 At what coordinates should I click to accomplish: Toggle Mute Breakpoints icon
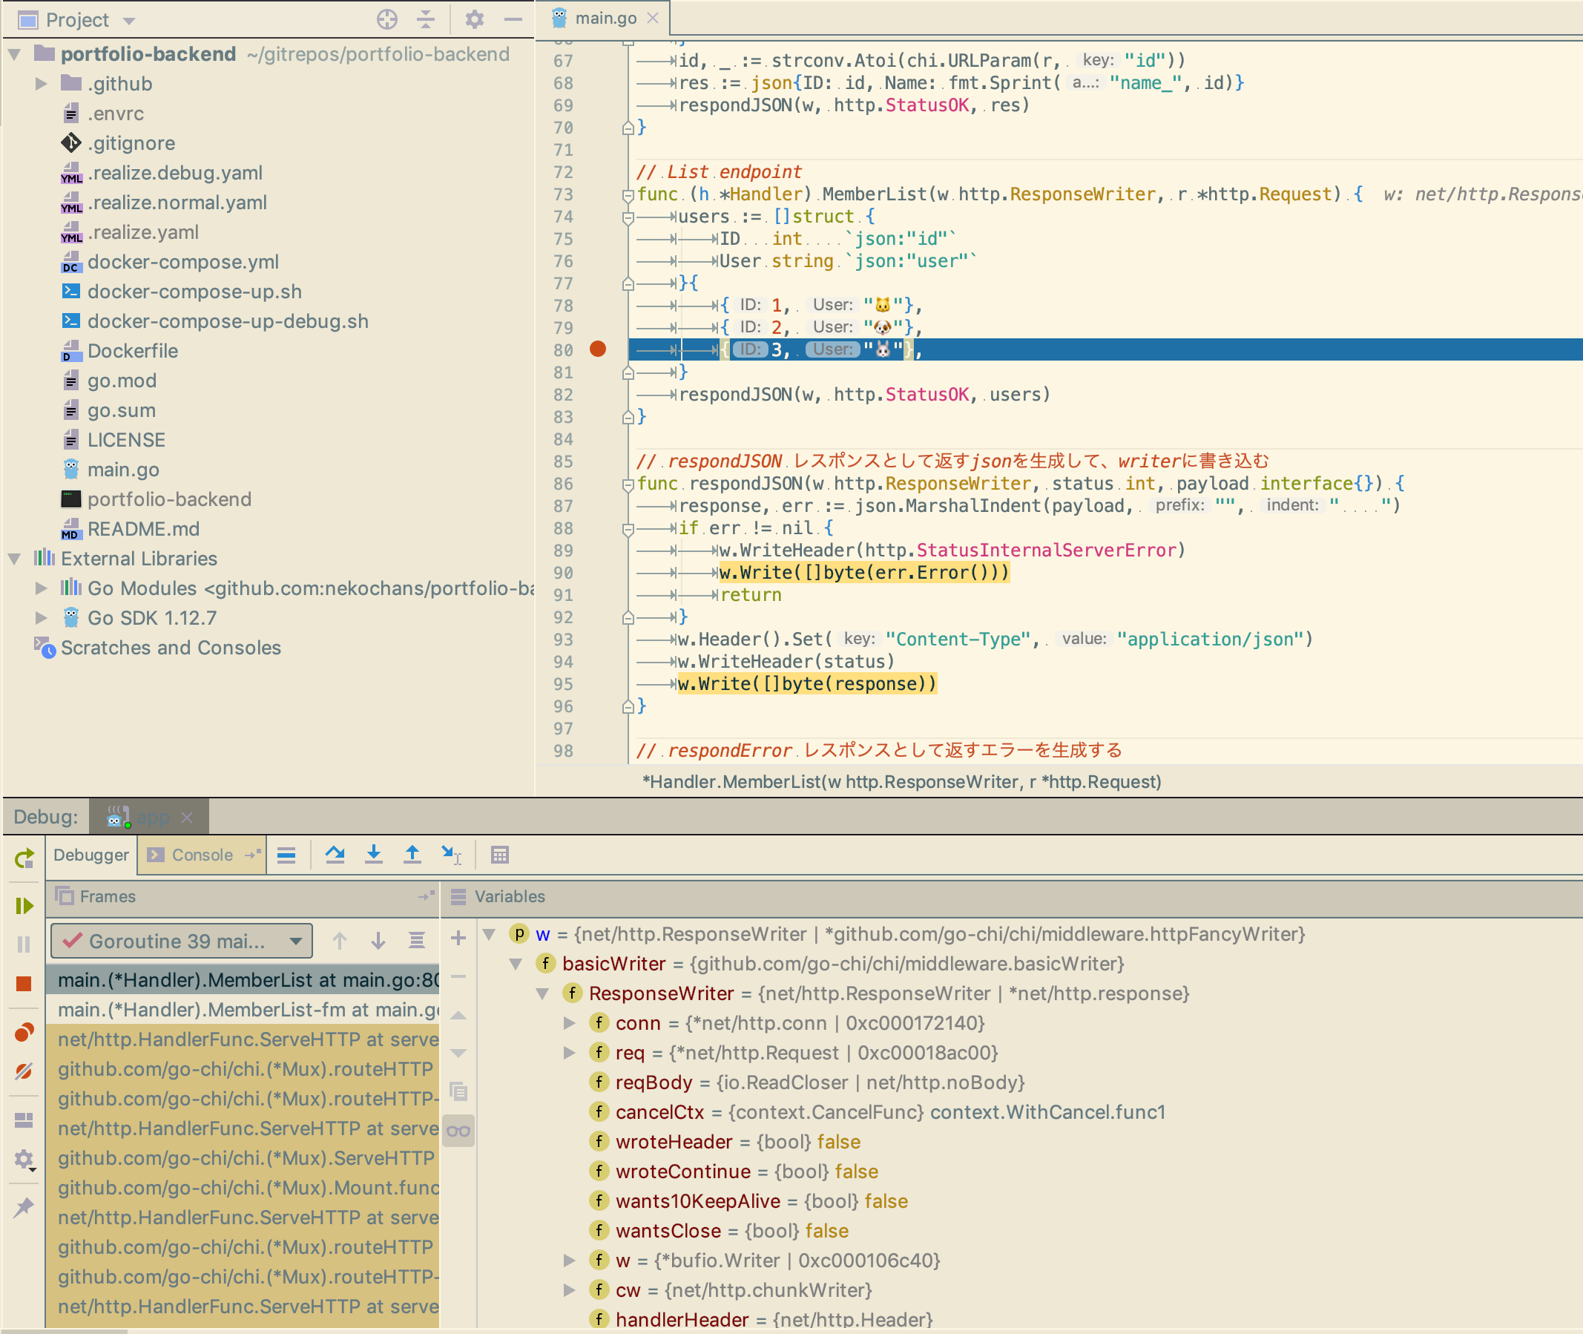(24, 1071)
